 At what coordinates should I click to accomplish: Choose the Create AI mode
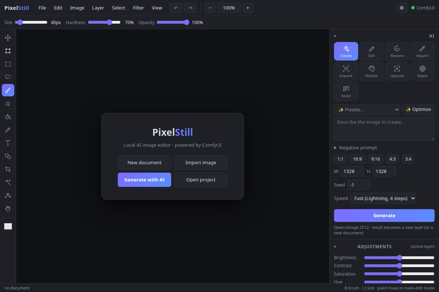pos(346,51)
